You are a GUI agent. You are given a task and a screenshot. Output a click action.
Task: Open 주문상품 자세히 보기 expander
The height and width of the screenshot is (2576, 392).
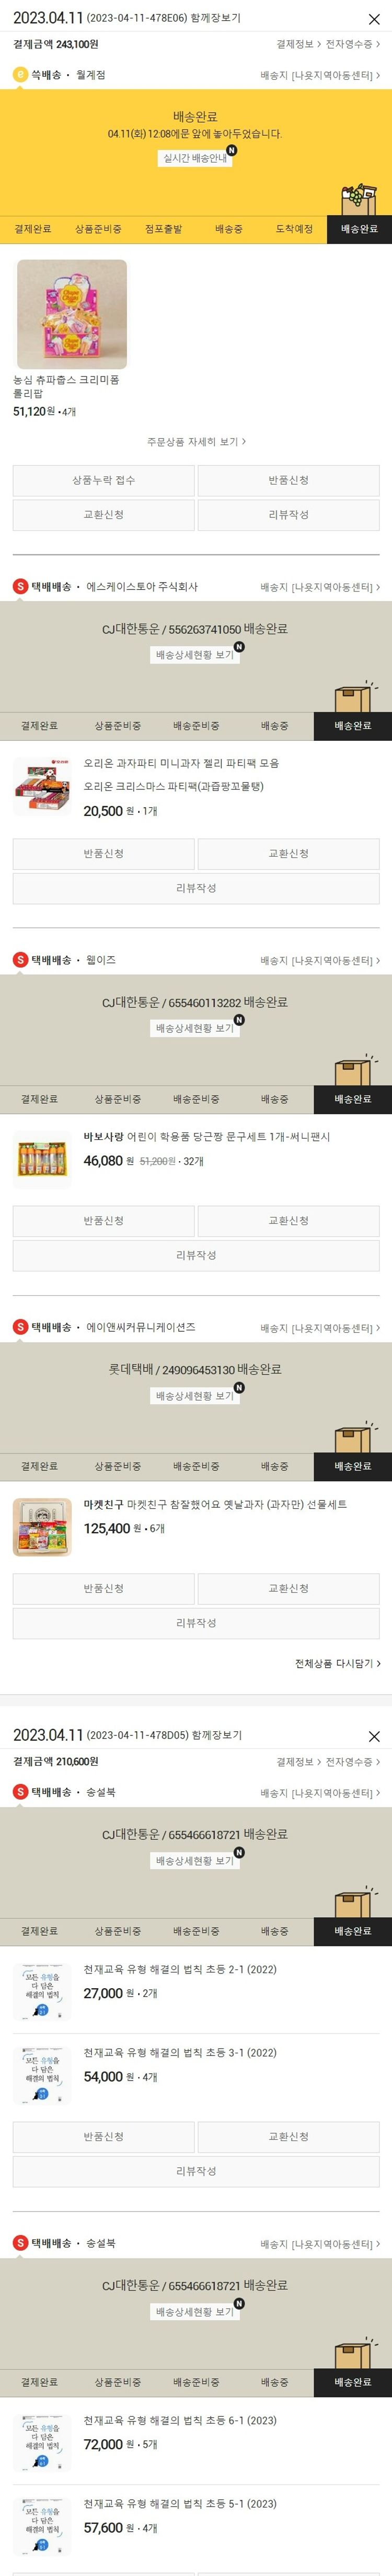pyautogui.click(x=196, y=441)
